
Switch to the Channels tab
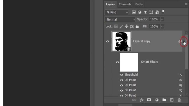[125, 4]
